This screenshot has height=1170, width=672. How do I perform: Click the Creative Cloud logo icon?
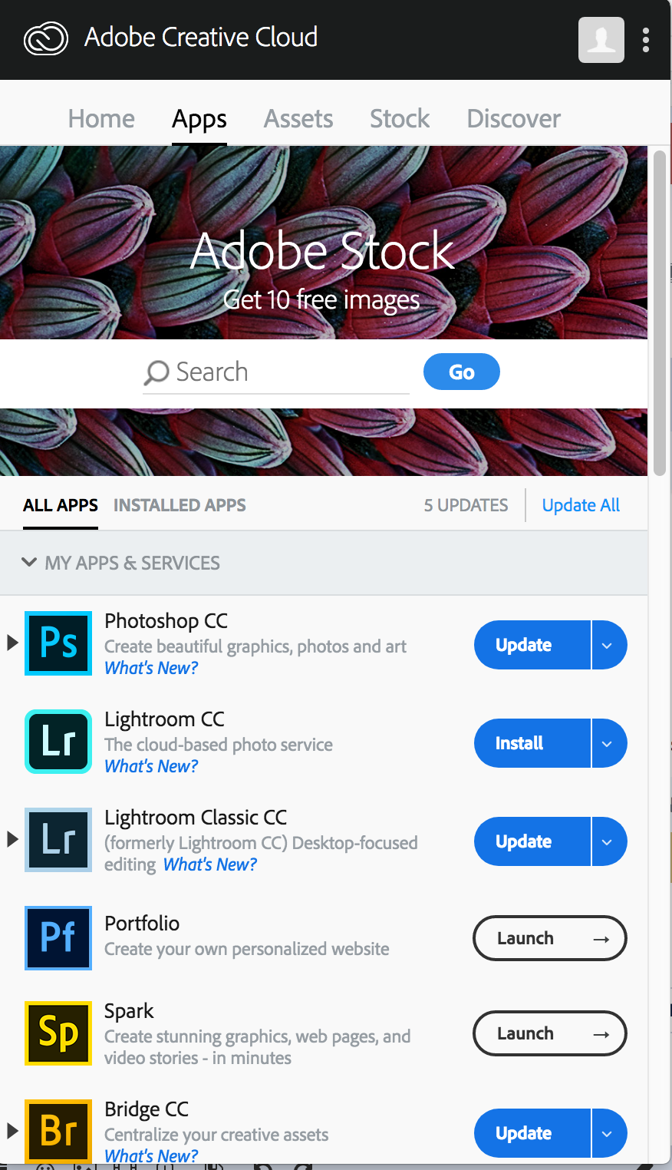(x=46, y=38)
